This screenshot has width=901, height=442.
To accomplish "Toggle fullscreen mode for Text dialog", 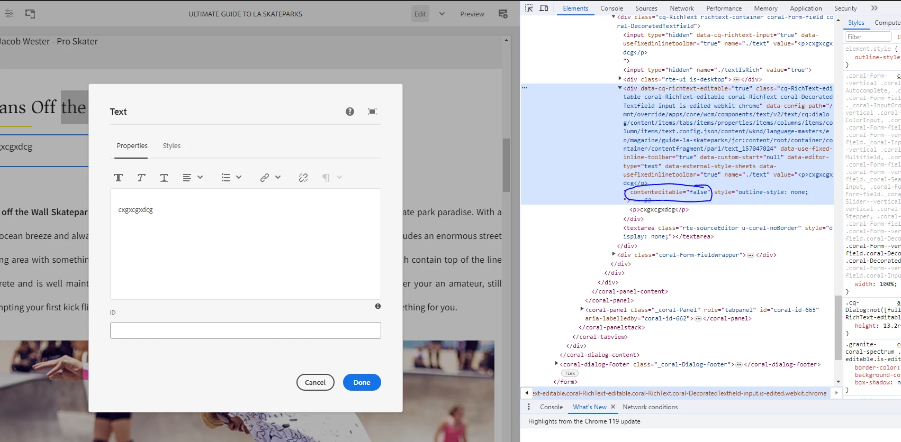I will (x=372, y=112).
